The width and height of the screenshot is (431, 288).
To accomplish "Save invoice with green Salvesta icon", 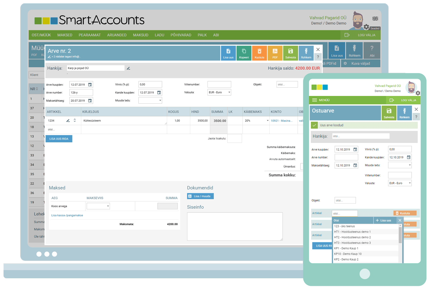I will [290, 53].
